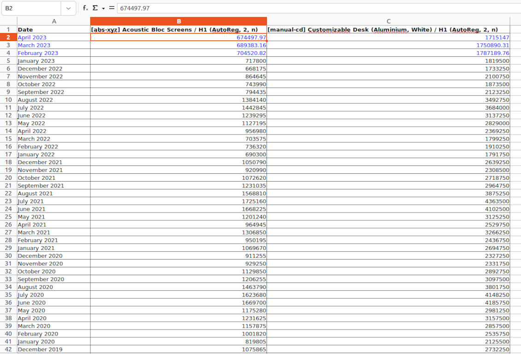Screen dimensions: 521x354
Task: Click cell with value 689383.16
Action: pos(179,45)
